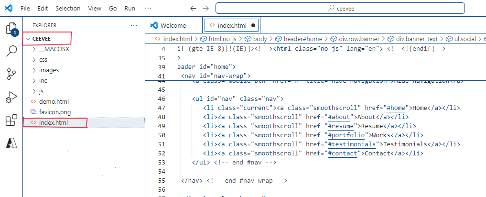Jump to sticky line nav id="nav-wrap"
Image resolution: width=486 pixels, height=197 pixels.
pyautogui.click(x=216, y=76)
